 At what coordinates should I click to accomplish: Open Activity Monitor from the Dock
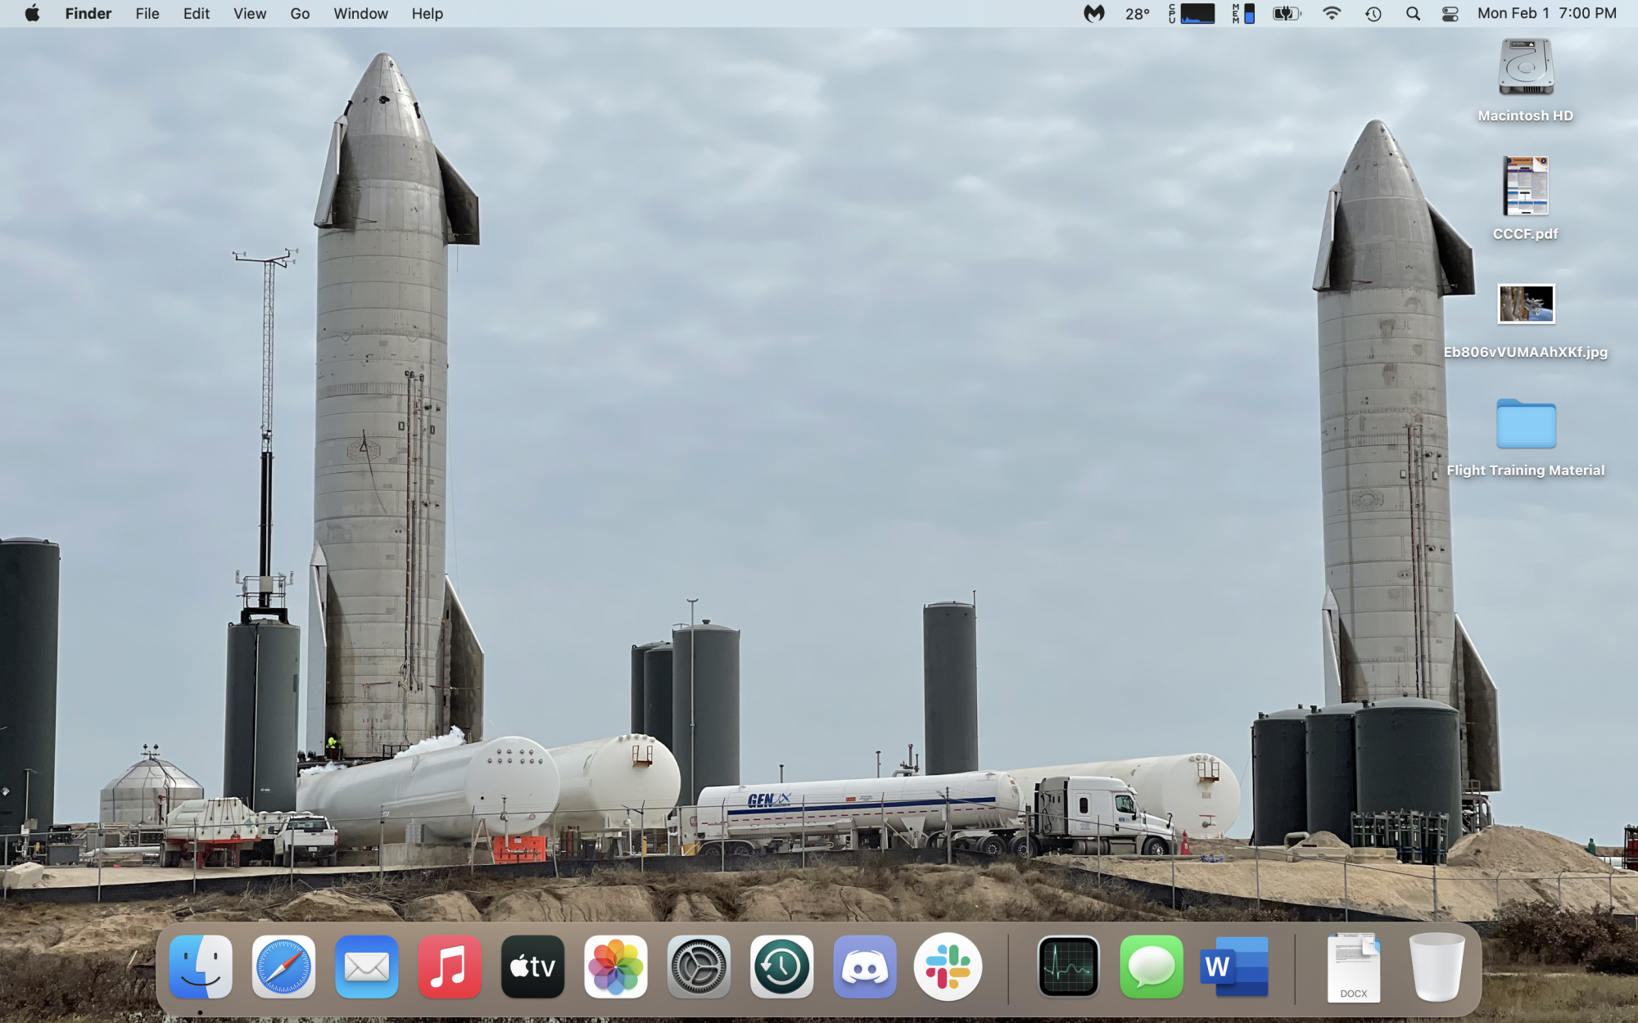click(1068, 967)
